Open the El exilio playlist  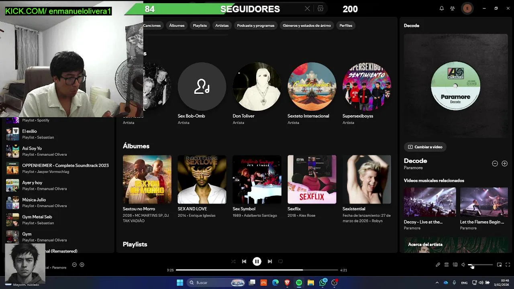(58, 134)
